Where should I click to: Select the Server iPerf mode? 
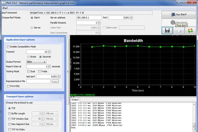click(32, 28)
